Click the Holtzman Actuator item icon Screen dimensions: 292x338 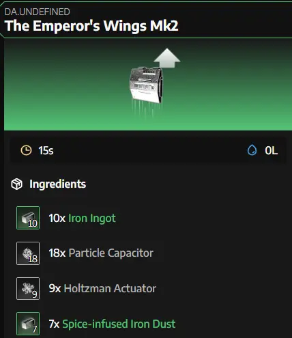tap(28, 289)
